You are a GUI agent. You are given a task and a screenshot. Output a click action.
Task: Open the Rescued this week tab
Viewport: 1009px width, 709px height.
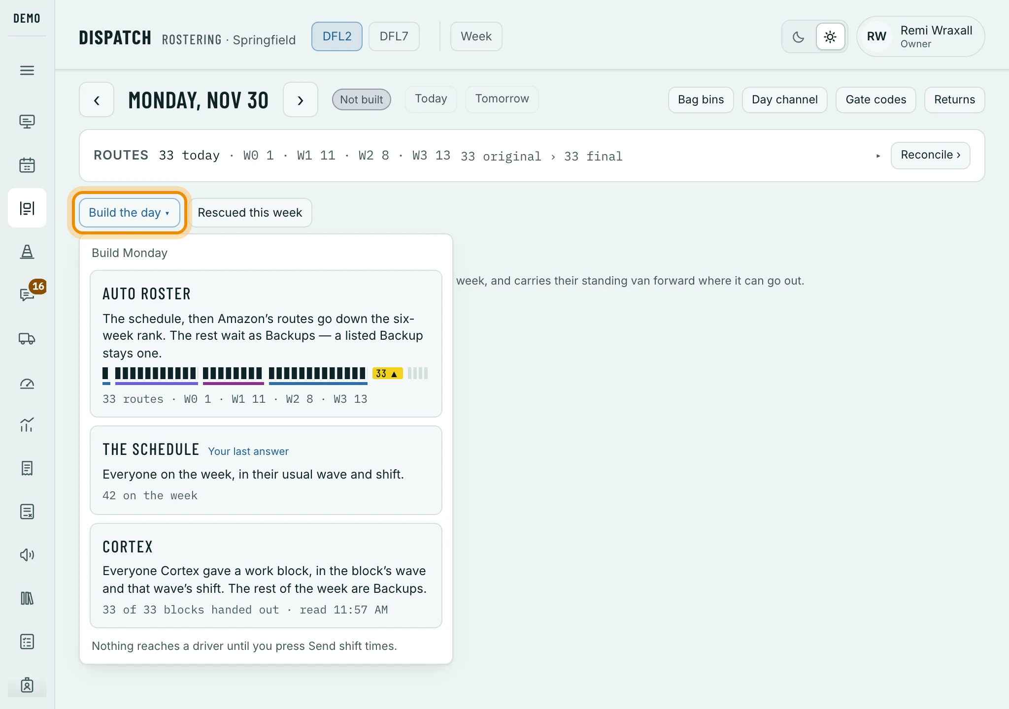[x=250, y=213]
